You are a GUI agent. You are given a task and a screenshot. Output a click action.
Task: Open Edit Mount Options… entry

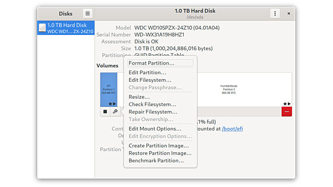155,129
